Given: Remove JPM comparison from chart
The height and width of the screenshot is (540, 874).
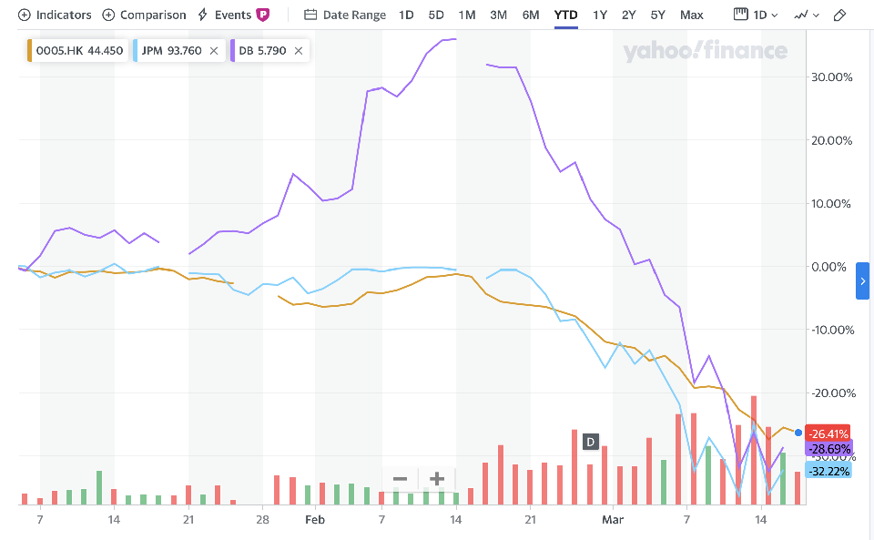Looking at the screenshot, I should (214, 51).
